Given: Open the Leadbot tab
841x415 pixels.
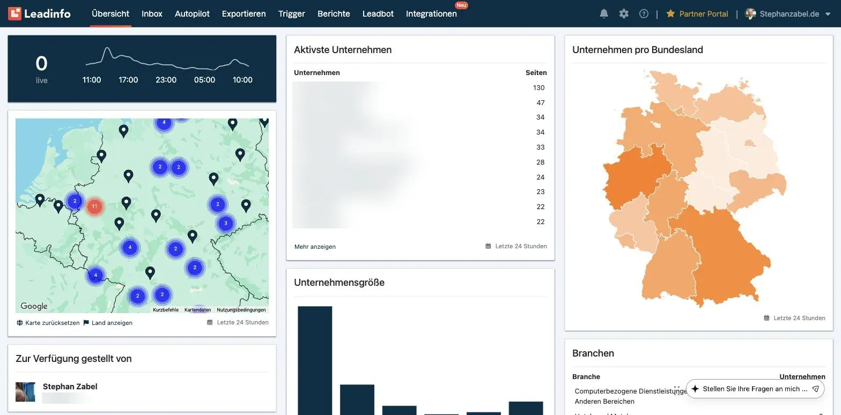Looking at the screenshot, I should coord(378,14).
